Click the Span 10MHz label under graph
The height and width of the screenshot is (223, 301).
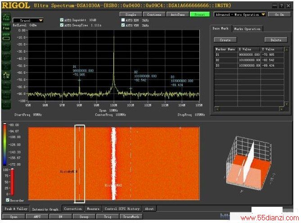[x=108, y=111]
